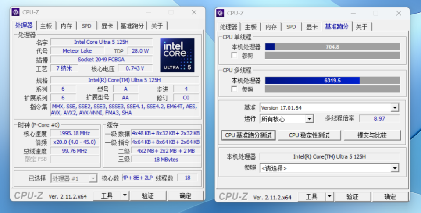The image size is (421, 213).
Task: Click 确定 button in right window
Action: (390, 197)
